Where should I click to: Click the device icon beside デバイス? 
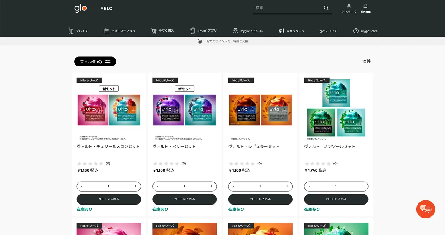(71, 31)
